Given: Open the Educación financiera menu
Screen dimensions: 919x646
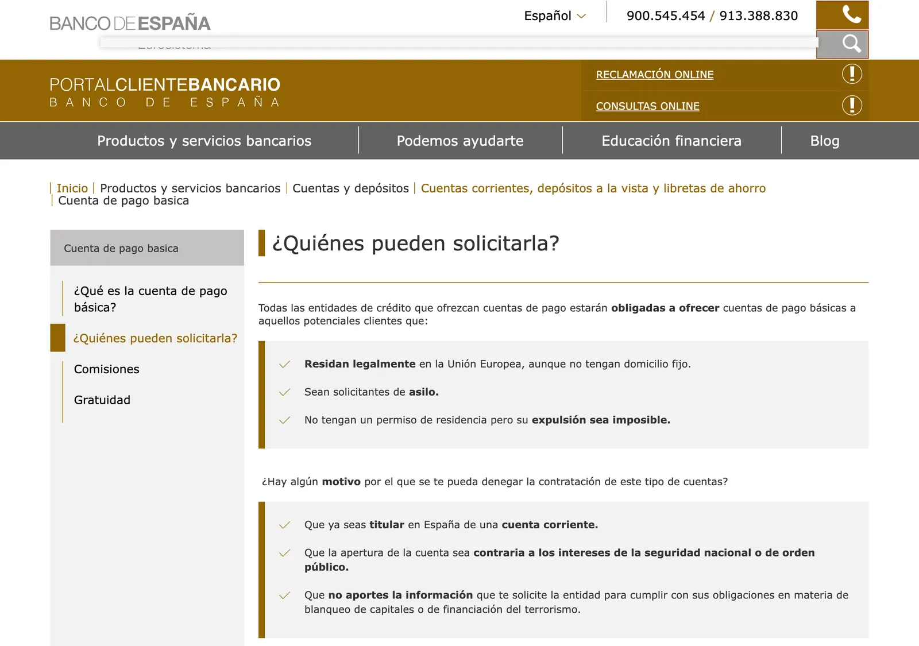Looking at the screenshot, I should [x=671, y=141].
